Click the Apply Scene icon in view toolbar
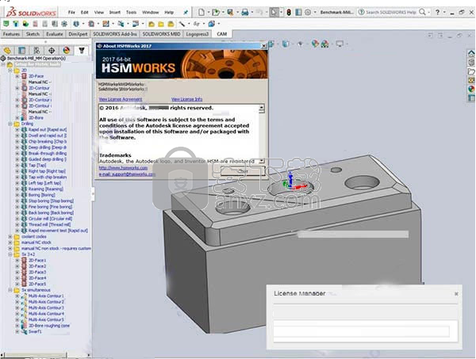This screenshot has height=359, width=476. click(325, 44)
